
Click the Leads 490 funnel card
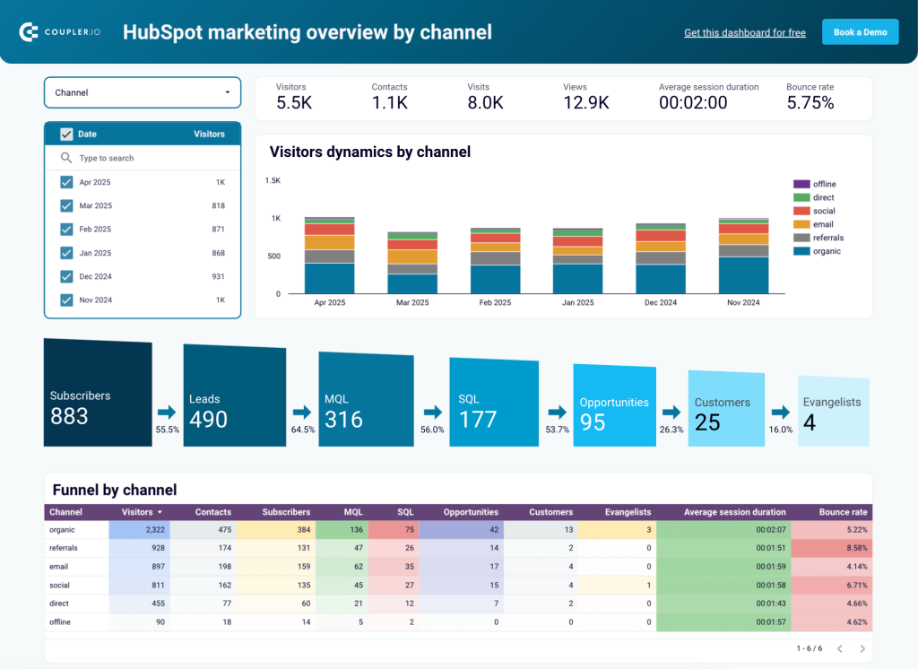point(235,395)
